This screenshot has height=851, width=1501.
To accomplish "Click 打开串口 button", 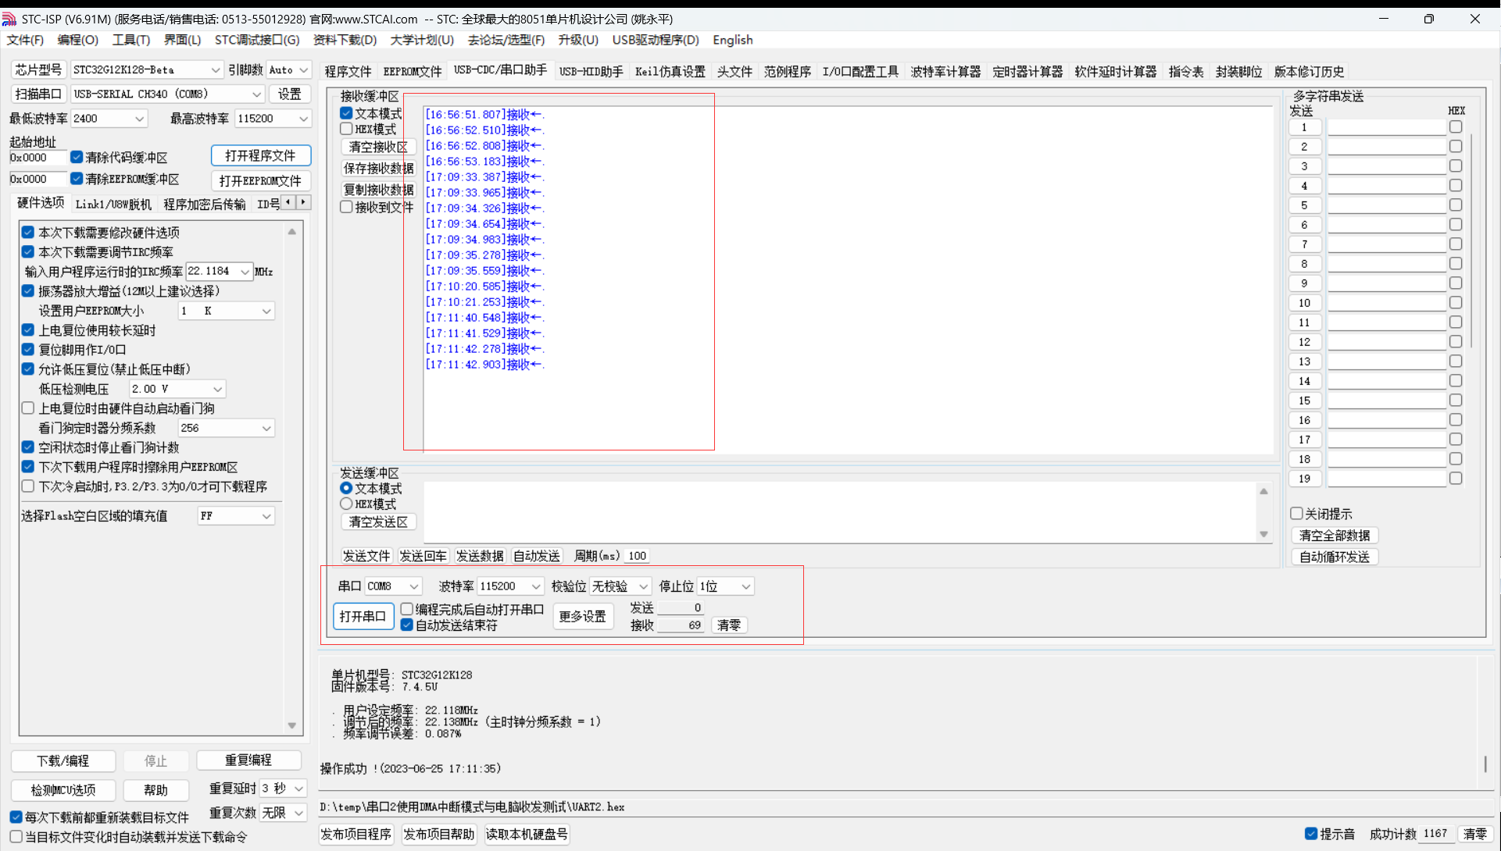I will (363, 616).
